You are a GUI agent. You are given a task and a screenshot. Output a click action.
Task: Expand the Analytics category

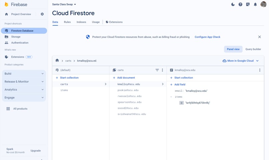point(24,89)
